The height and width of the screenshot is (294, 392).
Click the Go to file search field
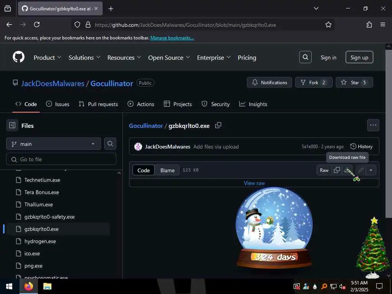click(x=61, y=159)
